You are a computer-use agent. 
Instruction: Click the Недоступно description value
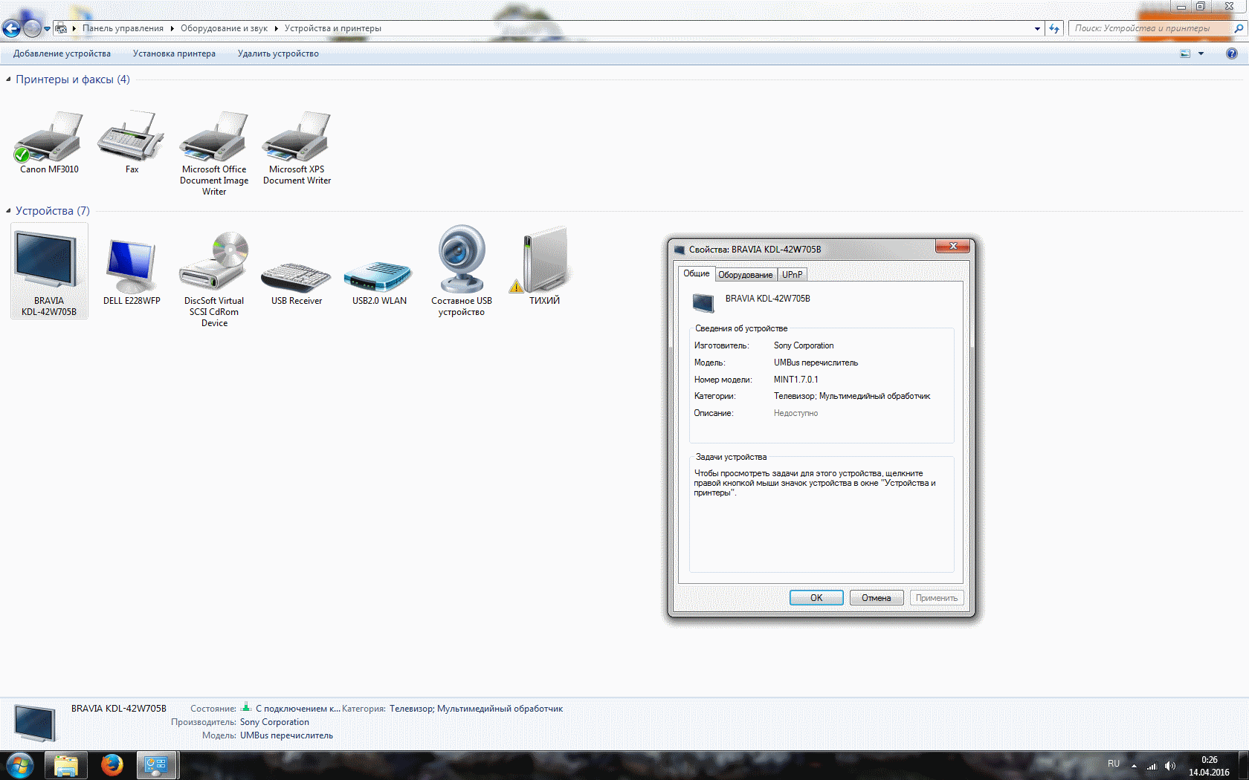click(795, 413)
